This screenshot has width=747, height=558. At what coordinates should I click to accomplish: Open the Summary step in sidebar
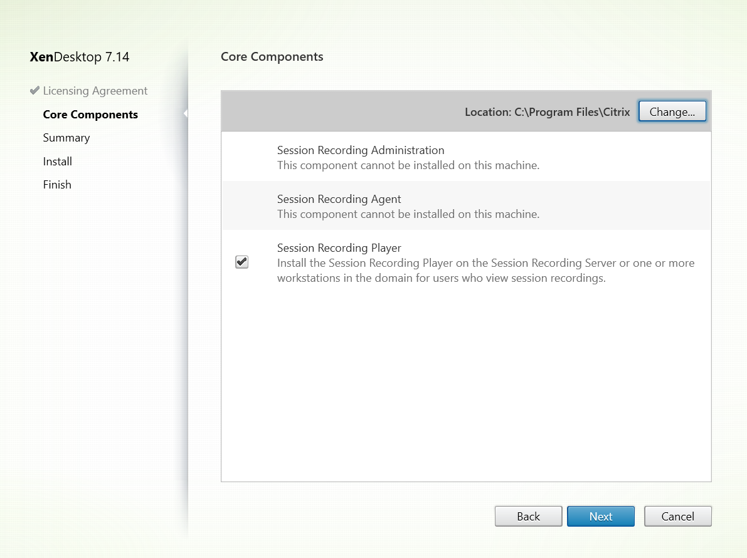[x=66, y=138]
